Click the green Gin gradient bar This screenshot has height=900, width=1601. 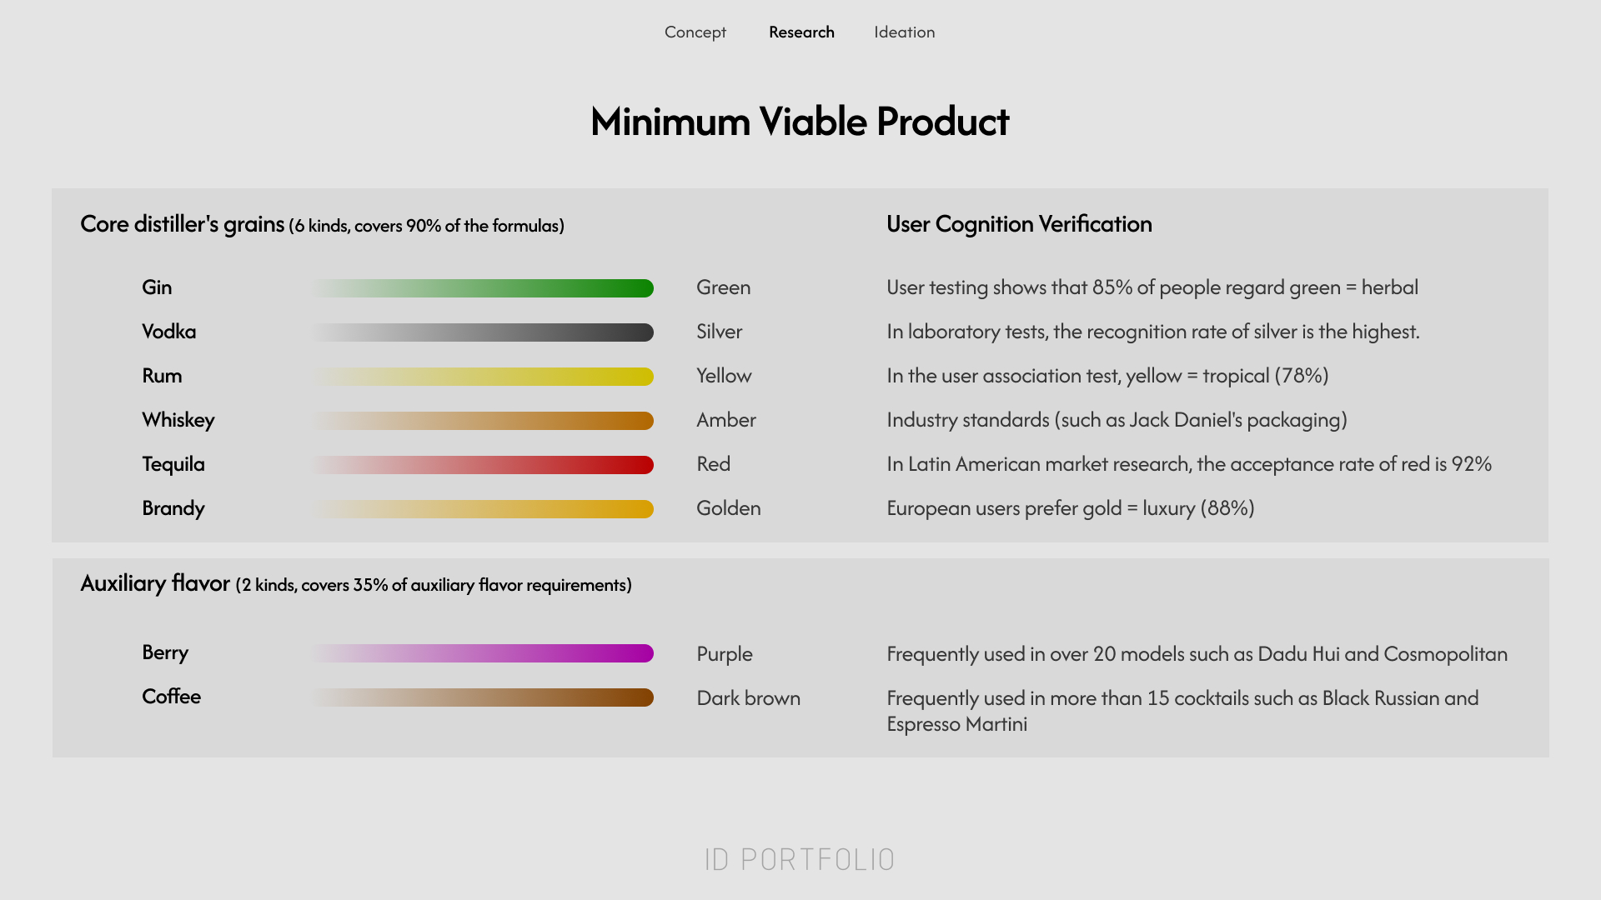(x=482, y=288)
